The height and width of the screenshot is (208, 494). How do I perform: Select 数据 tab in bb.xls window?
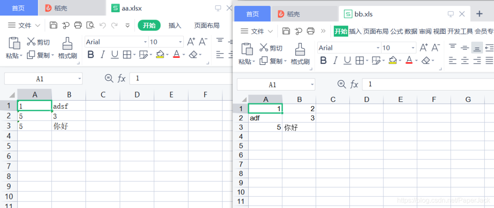(x=411, y=31)
